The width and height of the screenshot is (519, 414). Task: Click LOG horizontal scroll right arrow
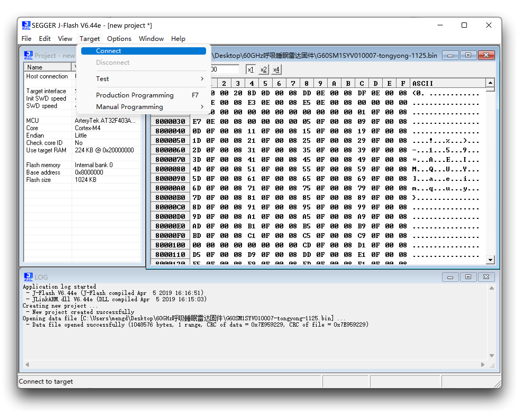click(483, 365)
